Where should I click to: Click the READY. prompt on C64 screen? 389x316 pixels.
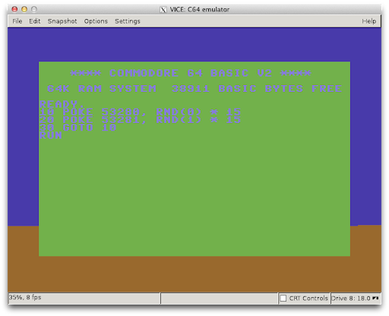(x=62, y=104)
